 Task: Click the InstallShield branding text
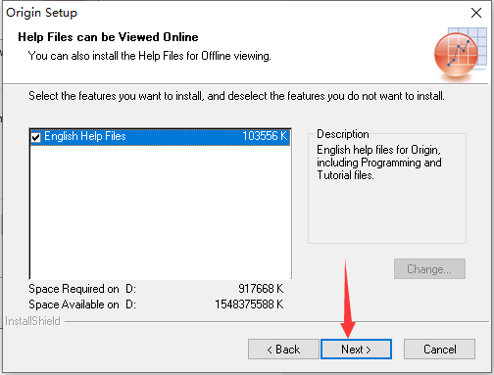pos(32,321)
